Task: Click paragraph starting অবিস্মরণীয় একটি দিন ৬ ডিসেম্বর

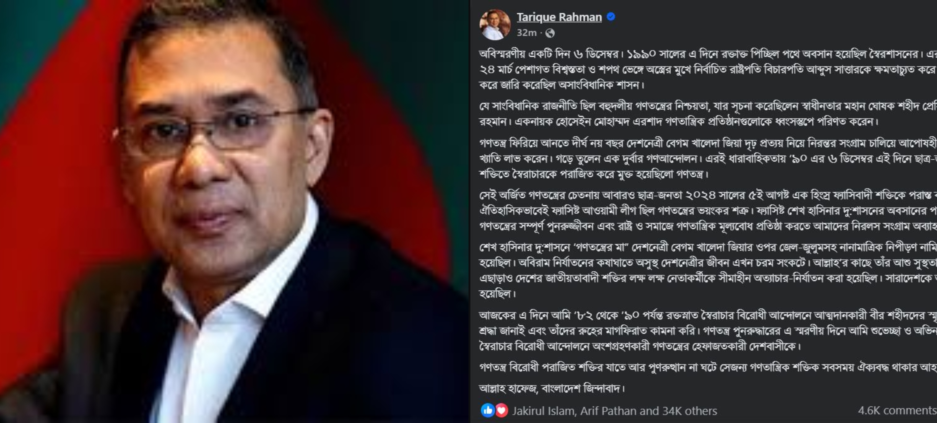Action: pyautogui.click(x=708, y=69)
